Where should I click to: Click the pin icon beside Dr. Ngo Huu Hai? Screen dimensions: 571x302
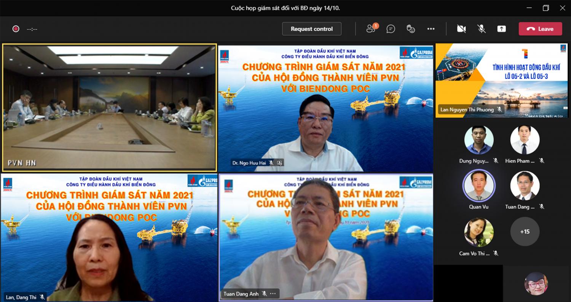[280, 163]
